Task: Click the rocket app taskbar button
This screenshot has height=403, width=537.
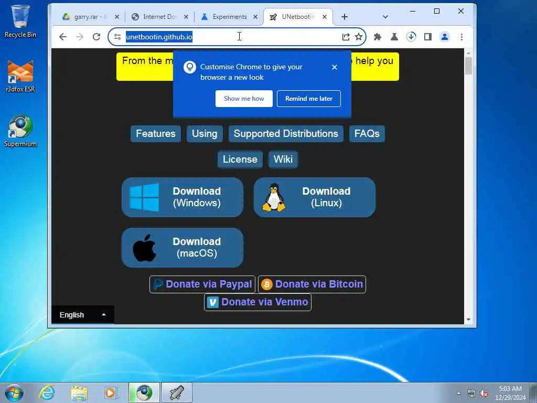Action: (177, 393)
